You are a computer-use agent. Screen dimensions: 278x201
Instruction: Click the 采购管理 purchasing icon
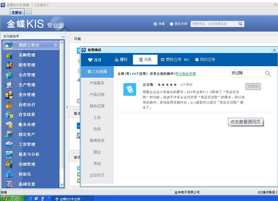point(9,55)
